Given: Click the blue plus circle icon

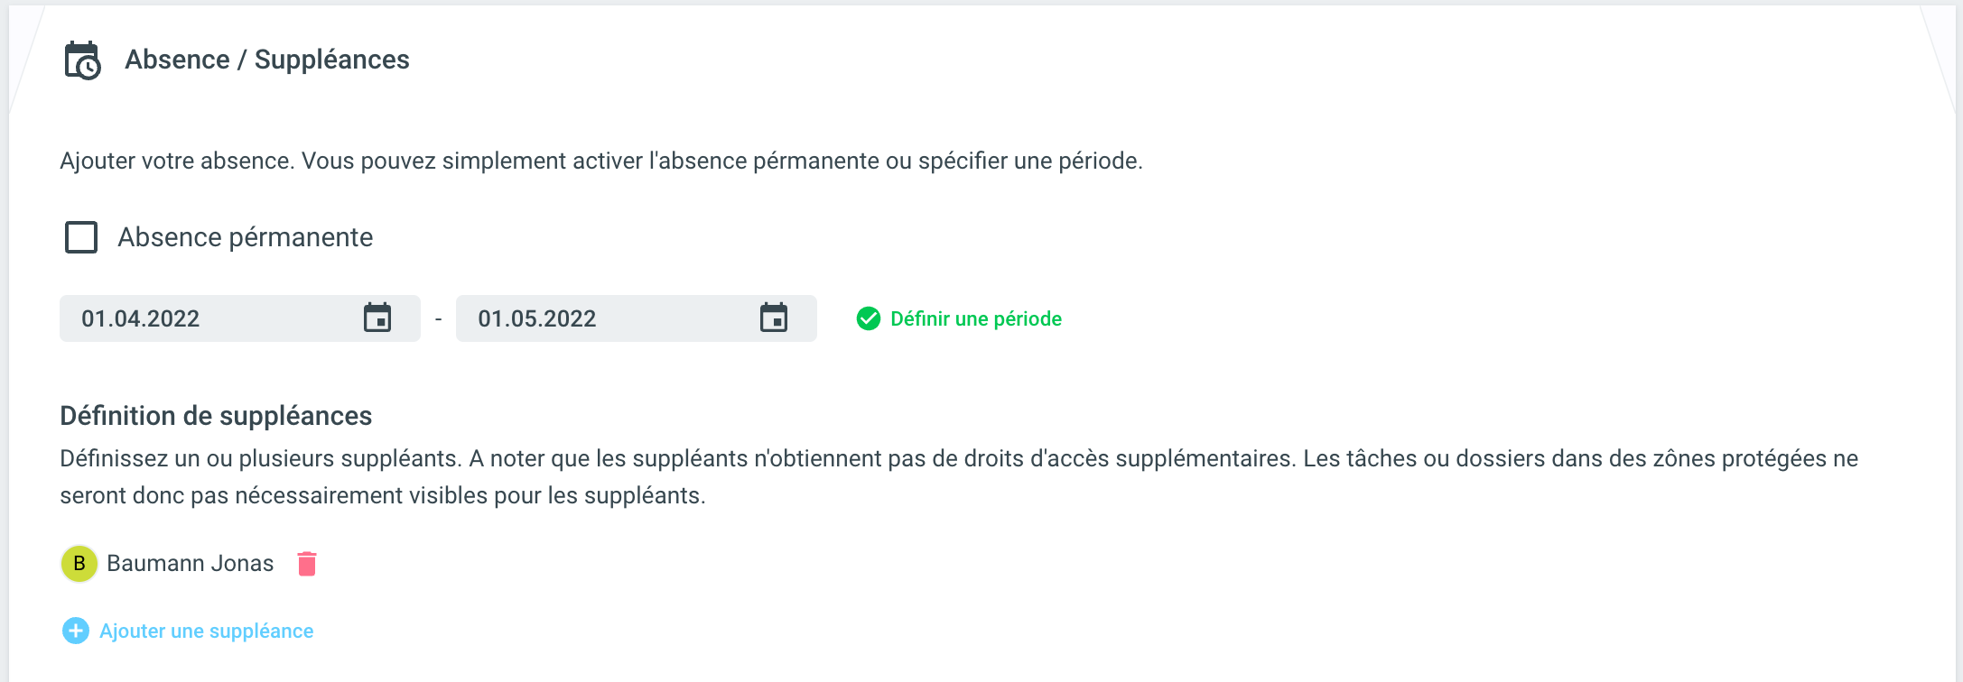Looking at the screenshot, I should (76, 631).
